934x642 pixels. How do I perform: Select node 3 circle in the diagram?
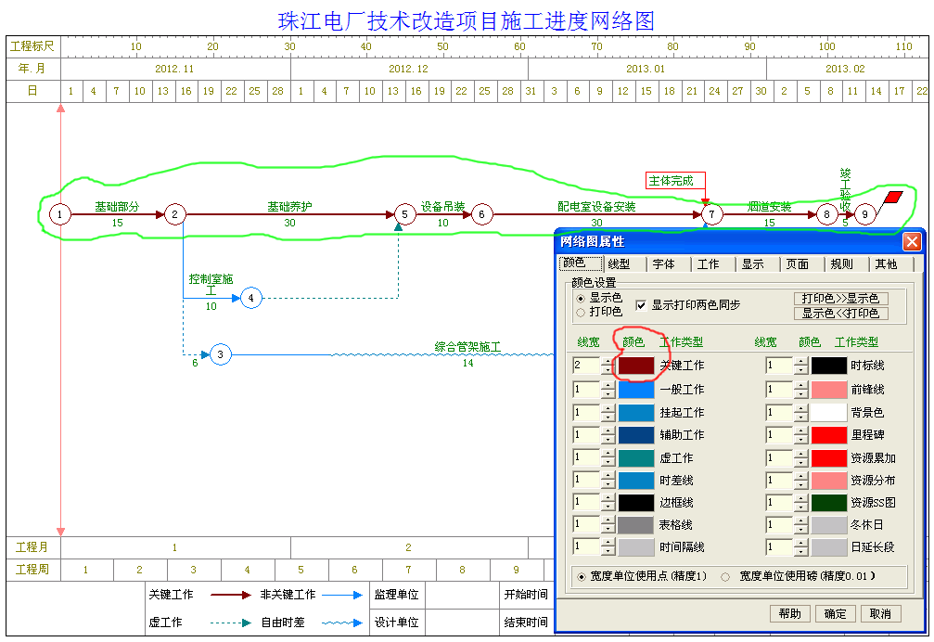coord(221,354)
